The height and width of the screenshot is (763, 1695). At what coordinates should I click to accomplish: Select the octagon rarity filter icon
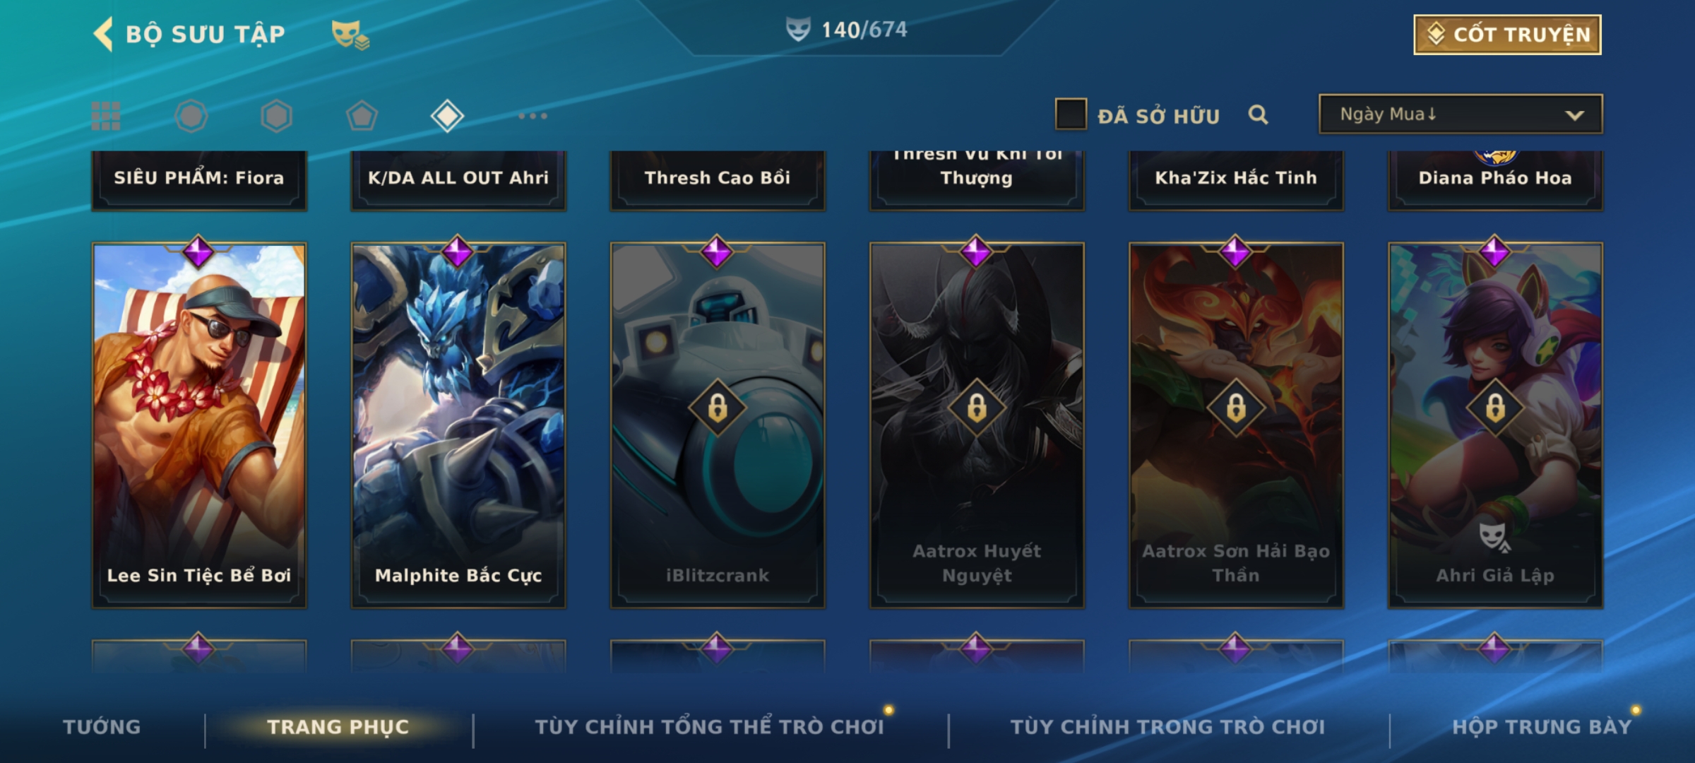point(191,116)
